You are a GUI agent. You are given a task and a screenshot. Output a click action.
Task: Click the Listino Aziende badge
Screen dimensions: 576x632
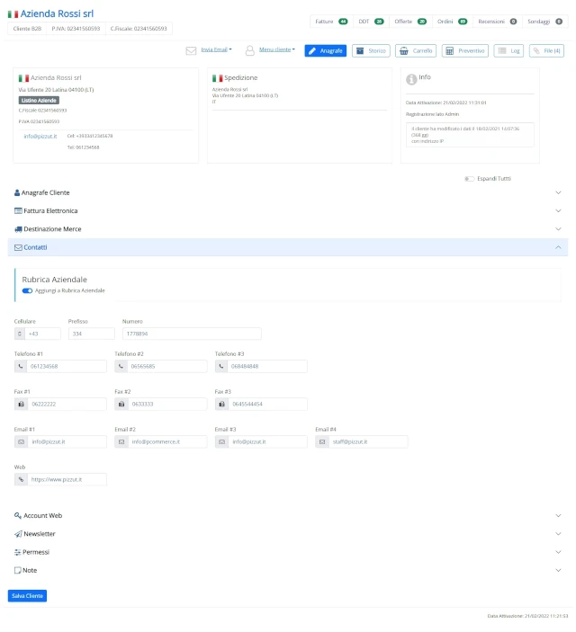[x=39, y=101]
